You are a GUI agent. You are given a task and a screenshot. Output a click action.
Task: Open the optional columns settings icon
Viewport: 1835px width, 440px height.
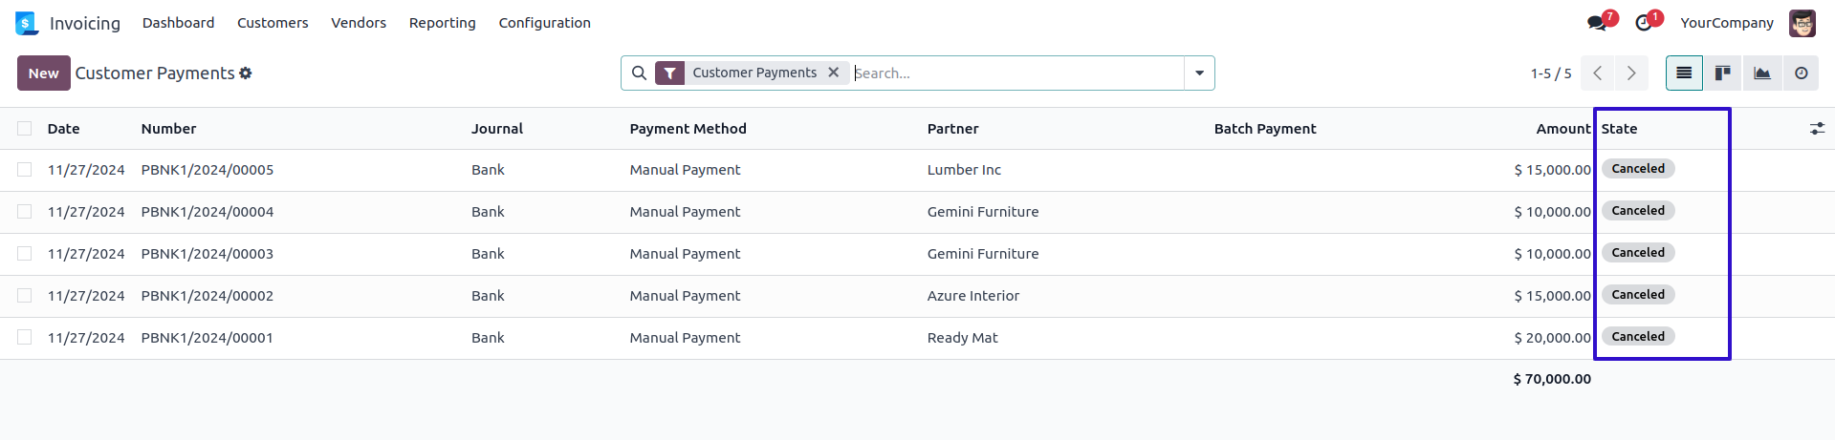1817,129
